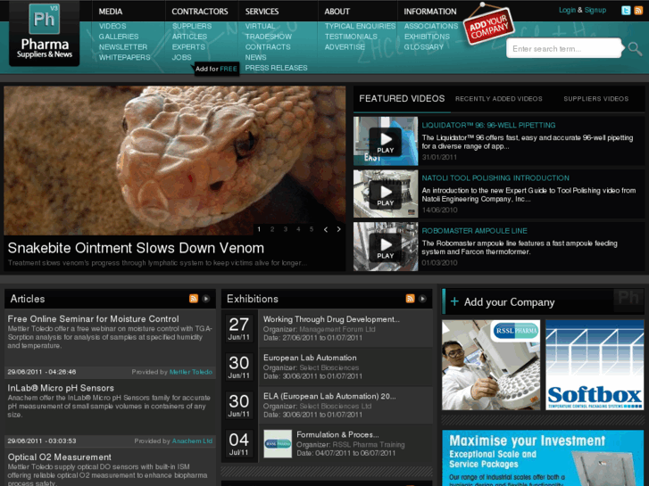Open the Articles RSS feed icon
The width and height of the screenshot is (649, 486).
coord(194,299)
